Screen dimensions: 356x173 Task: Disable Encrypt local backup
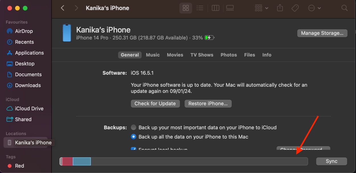pyautogui.click(x=134, y=149)
